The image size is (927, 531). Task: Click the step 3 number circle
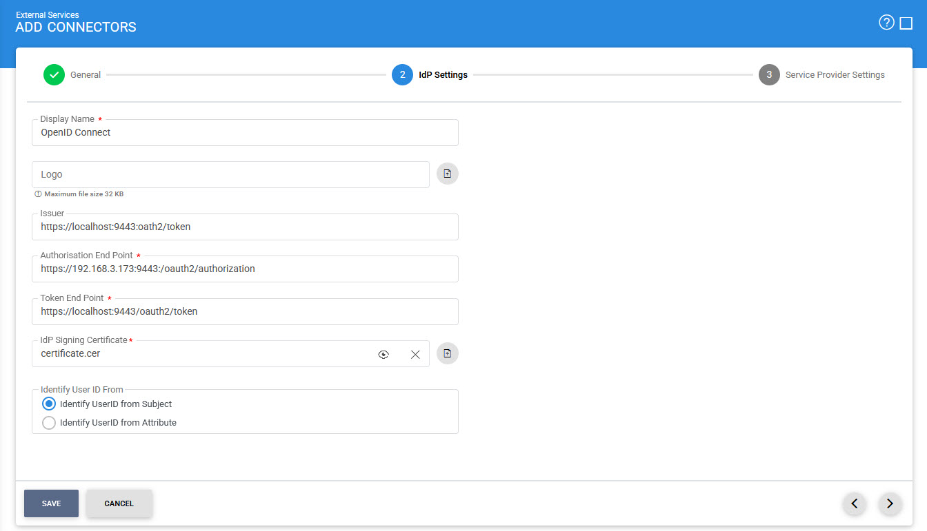tap(769, 74)
